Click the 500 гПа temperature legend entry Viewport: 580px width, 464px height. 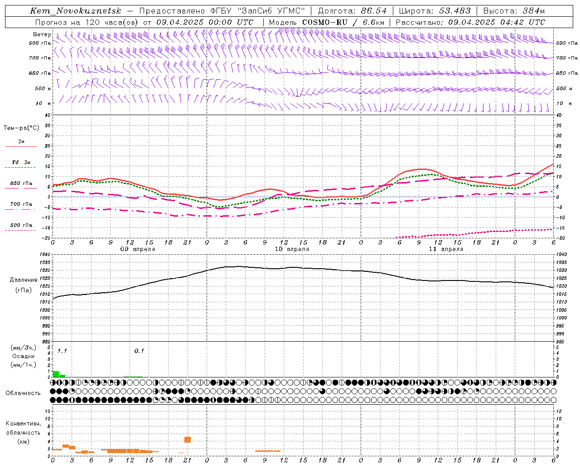[21, 227]
